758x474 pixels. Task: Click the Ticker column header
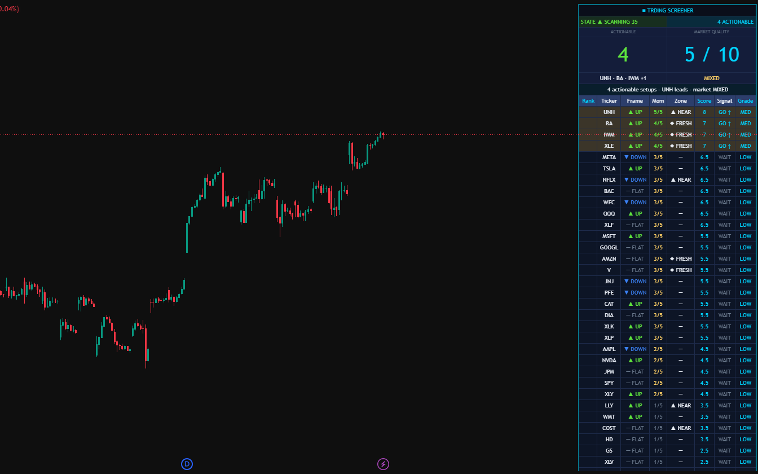609,101
